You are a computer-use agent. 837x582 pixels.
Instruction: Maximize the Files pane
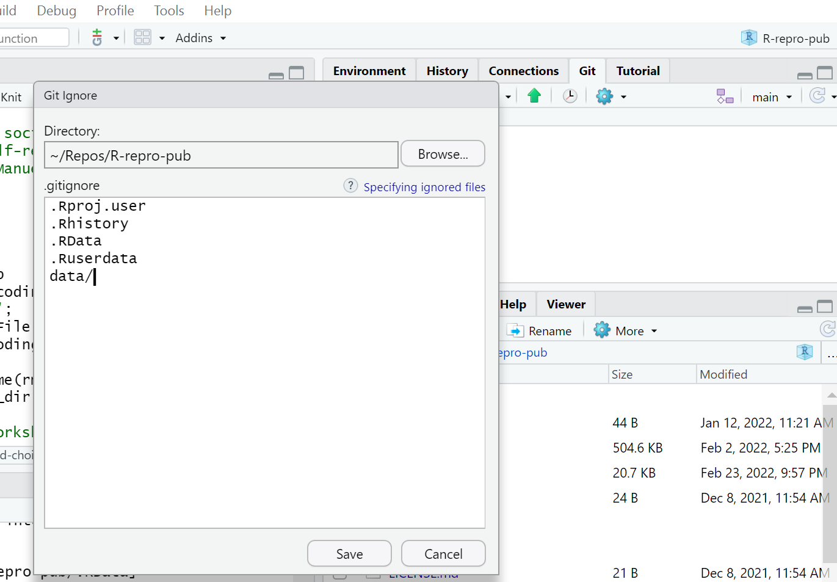click(825, 307)
